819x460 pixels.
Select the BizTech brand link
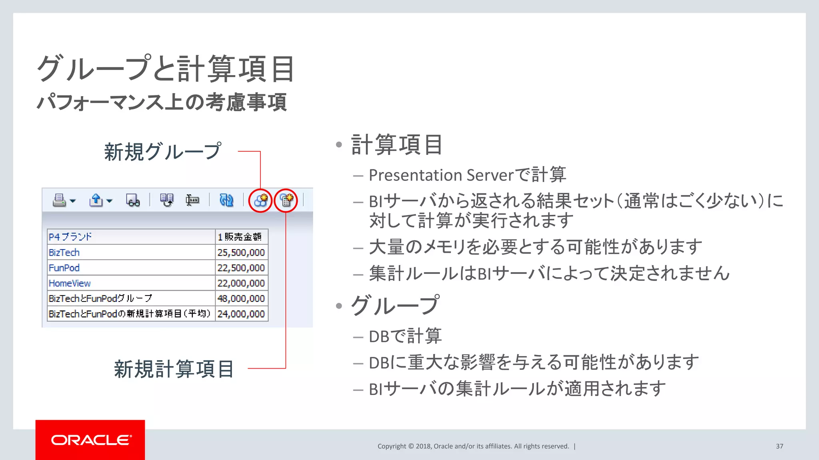[64, 252]
